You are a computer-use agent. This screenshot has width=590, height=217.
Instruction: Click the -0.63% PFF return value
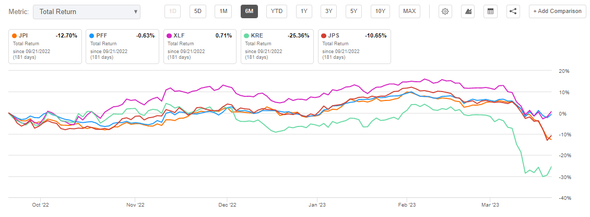pyautogui.click(x=145, y=36)
